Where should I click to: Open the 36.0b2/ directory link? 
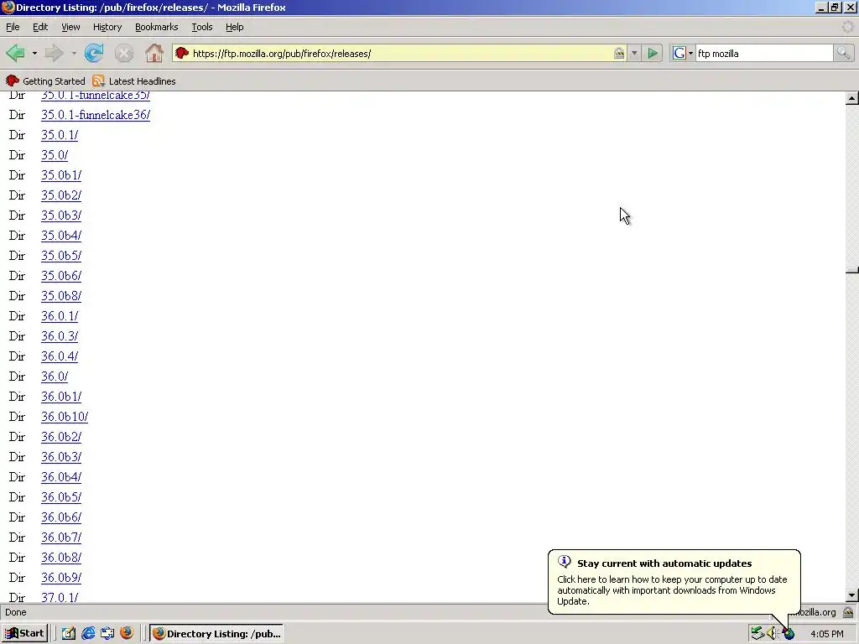[x=61, y=437]
